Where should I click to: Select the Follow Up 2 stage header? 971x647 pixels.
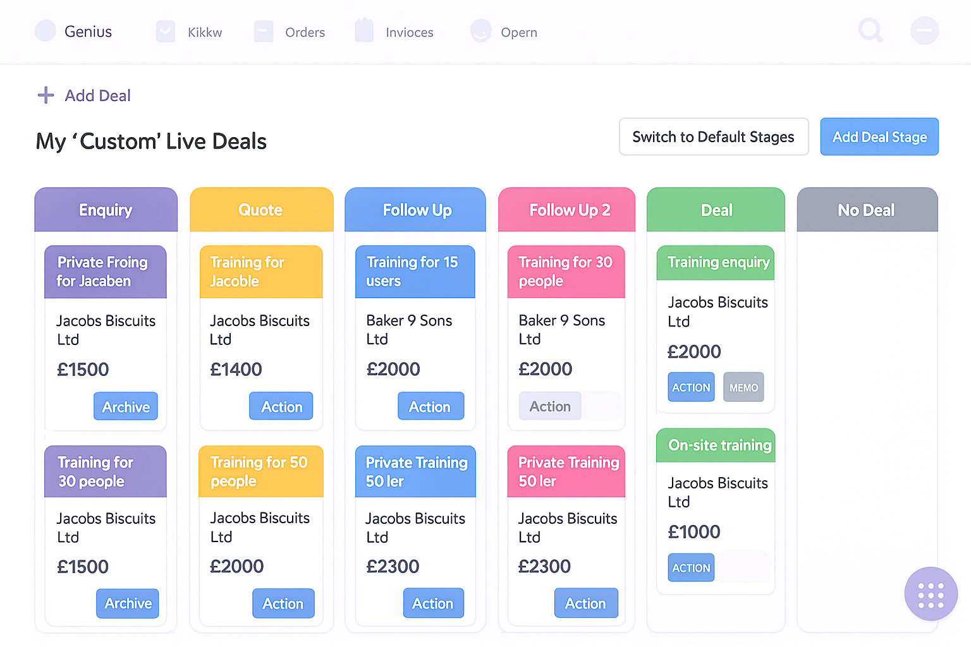[x=567, y=210]
